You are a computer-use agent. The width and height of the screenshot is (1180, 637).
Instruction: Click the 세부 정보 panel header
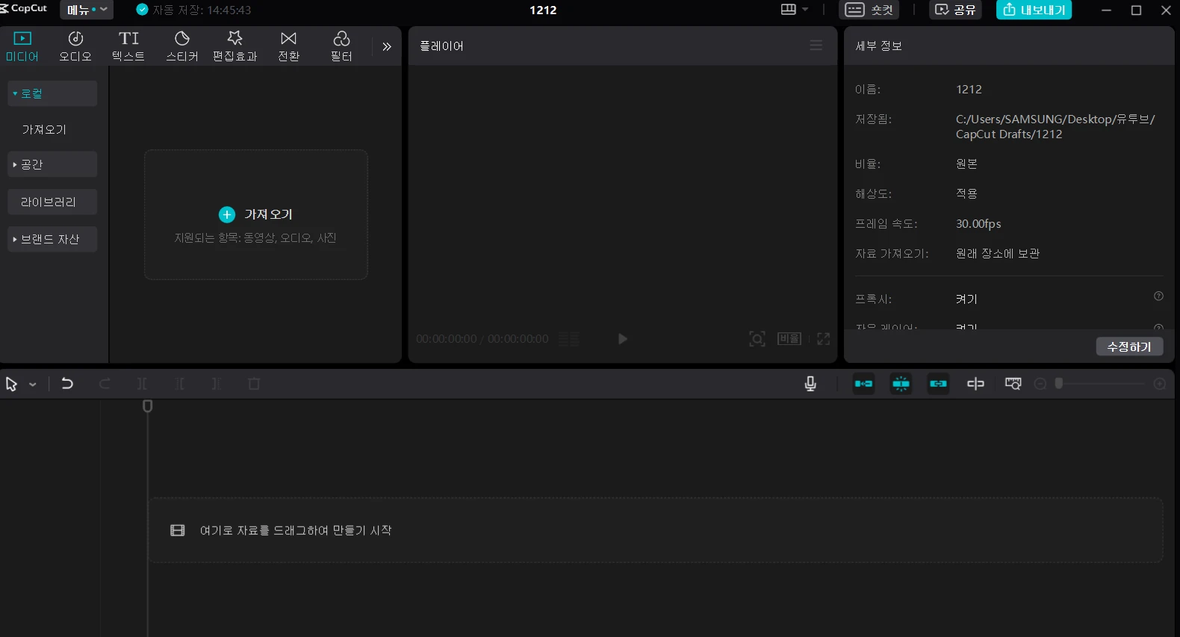pyautogui.click(x=878, y=46)
